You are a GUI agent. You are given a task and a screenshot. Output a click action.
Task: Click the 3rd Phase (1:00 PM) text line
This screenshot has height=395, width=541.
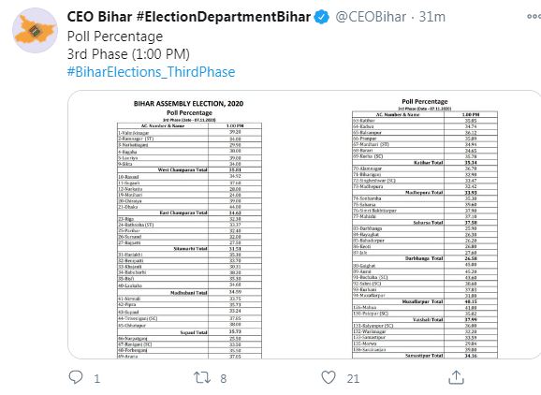click(128, 54)
